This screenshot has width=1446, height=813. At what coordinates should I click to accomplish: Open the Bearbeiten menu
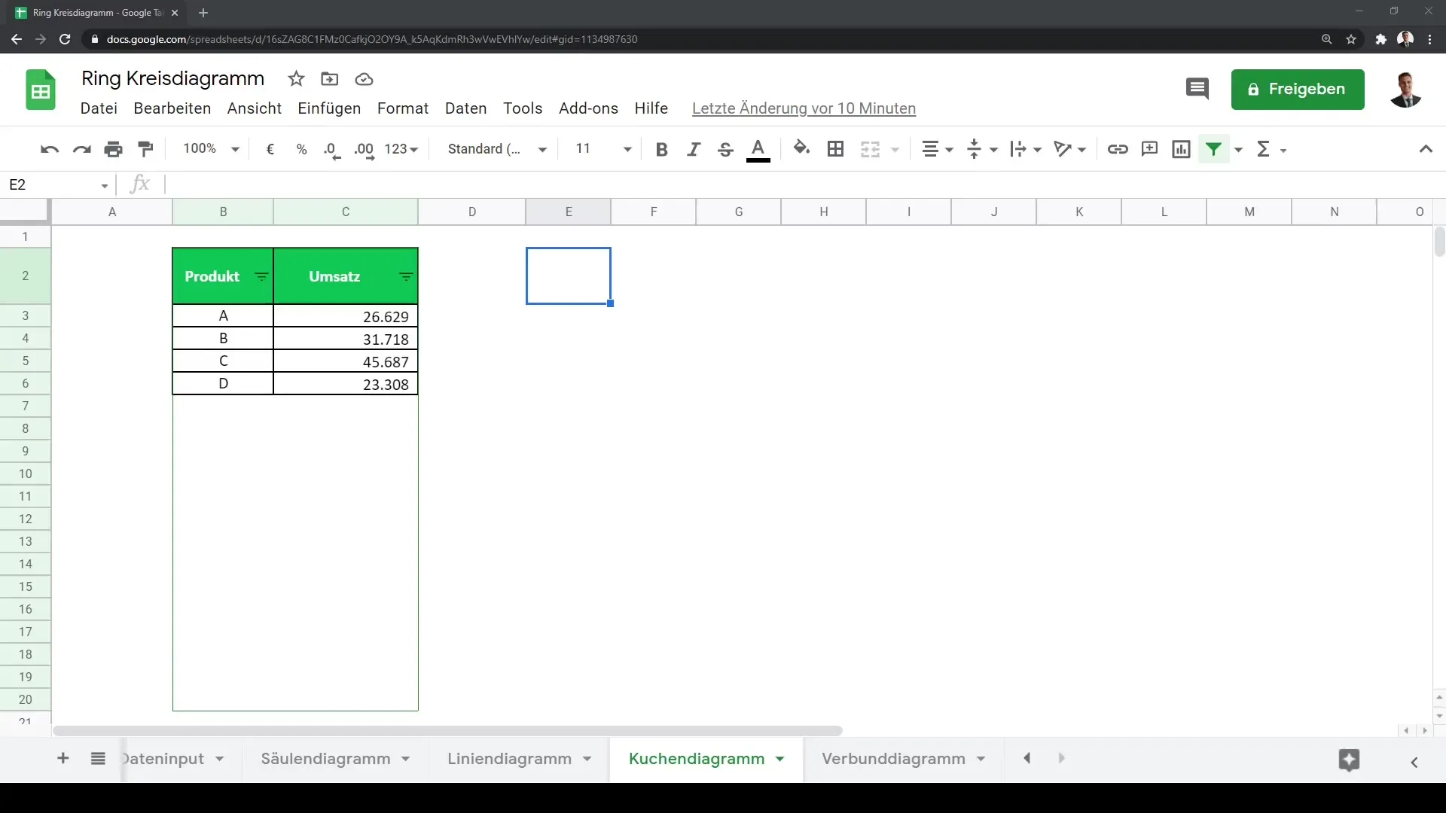click(x=172, y=108)
